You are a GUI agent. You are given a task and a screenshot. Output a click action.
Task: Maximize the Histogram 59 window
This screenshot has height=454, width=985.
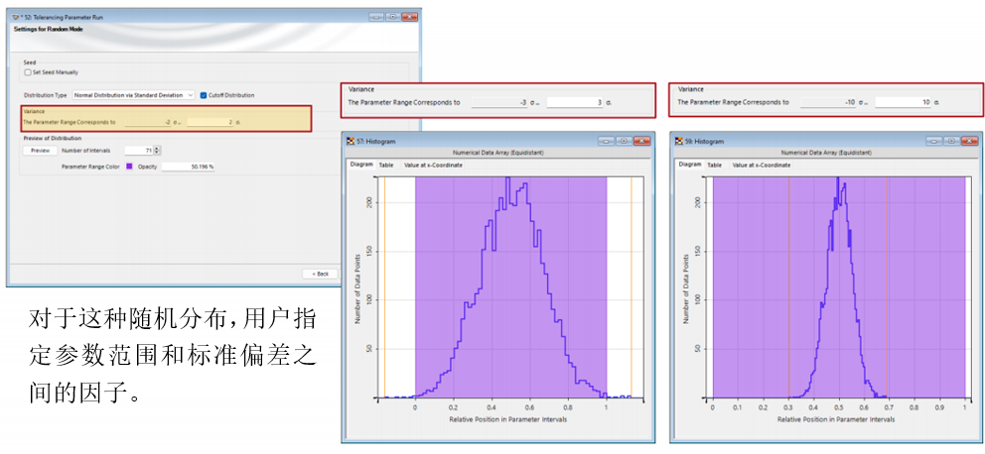point(951,141)
